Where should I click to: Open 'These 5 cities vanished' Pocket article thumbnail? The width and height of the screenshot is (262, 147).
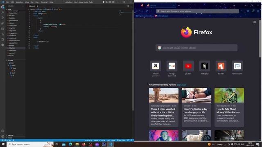click(x=164, y=95)
